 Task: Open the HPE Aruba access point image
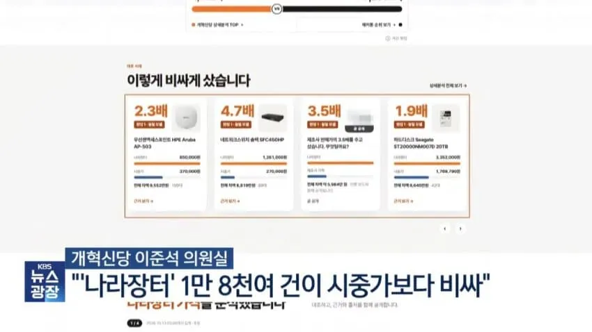pyautogui.click(x=186, y=118)
